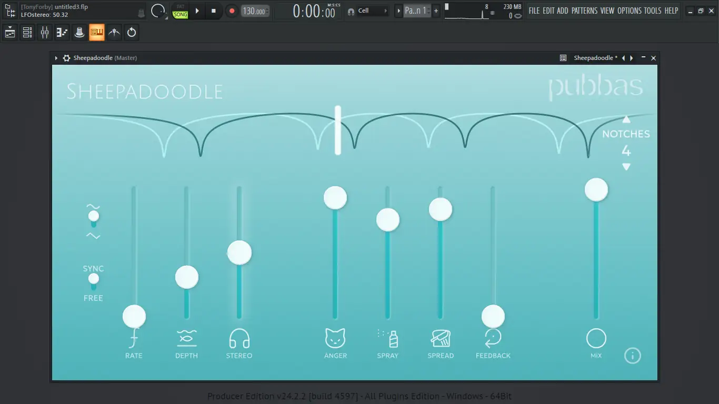Increase the Notches count
Image resolution: width=719 pixels, height=404 pixels.
coord(626,119)
